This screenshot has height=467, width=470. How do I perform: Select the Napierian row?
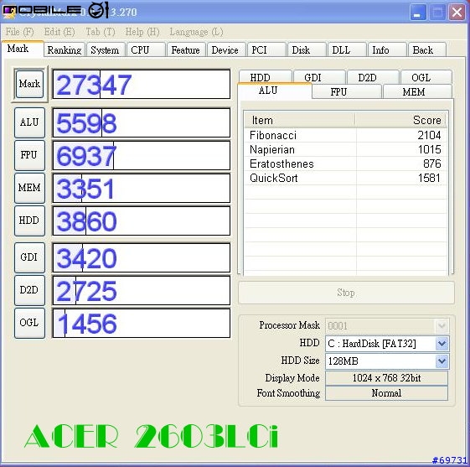346,149
